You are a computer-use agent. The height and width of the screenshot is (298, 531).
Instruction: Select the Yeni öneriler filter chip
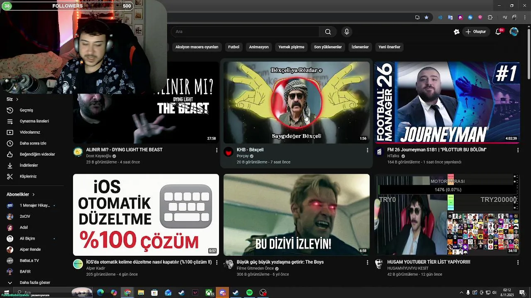(389, 47)
